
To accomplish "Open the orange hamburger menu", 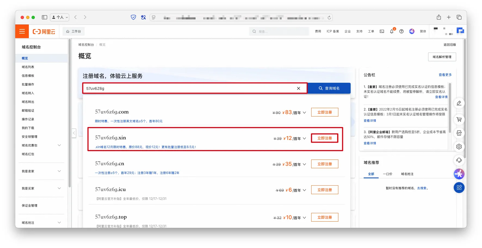I will pyautogui.click(x=22, y=32).
